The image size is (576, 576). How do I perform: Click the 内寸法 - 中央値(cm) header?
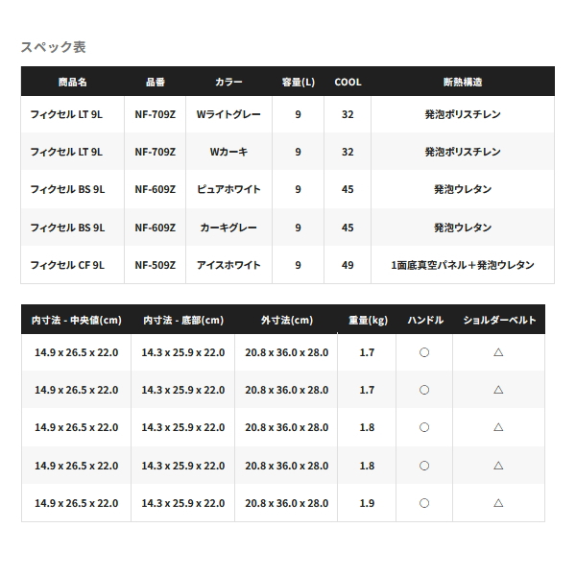pyautogui.click(x=77, y=321)
